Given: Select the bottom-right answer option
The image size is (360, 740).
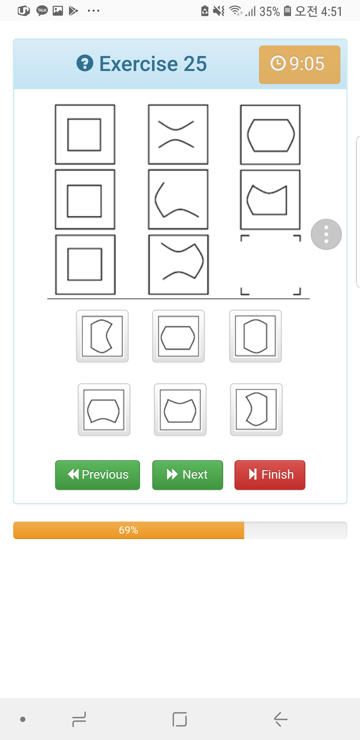Looking at the screenshot, I should pyautogui.click(x=256, y=409).
